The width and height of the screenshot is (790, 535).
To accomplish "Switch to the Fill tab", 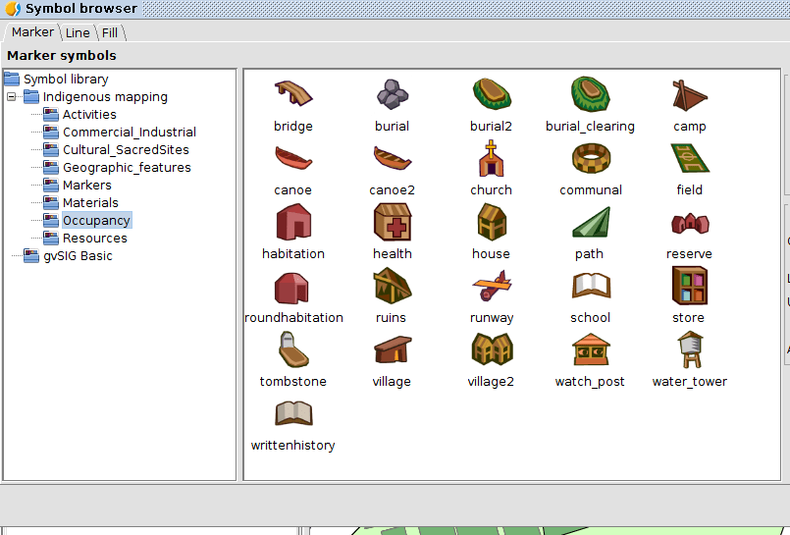I will [x=110, y=33].
